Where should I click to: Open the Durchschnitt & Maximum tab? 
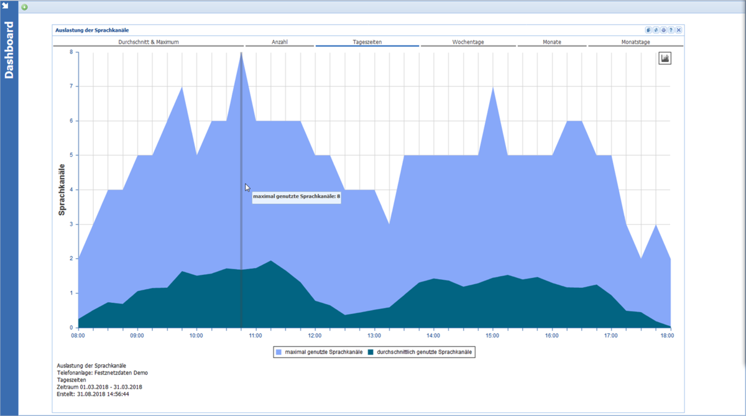coord(149,42)
